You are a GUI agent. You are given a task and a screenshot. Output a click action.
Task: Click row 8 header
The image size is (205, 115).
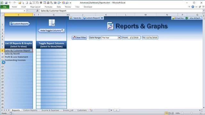pyautogui.click(x=2, y=50)
